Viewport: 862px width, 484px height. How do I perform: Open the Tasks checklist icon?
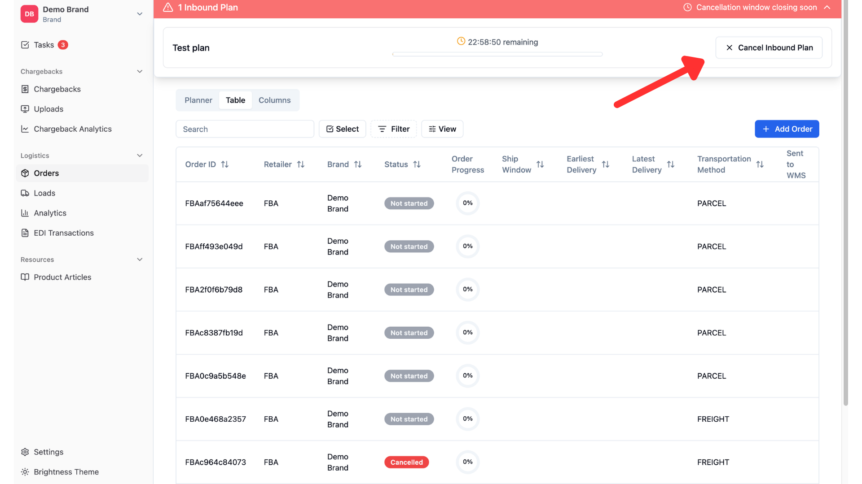coord(25,45)
